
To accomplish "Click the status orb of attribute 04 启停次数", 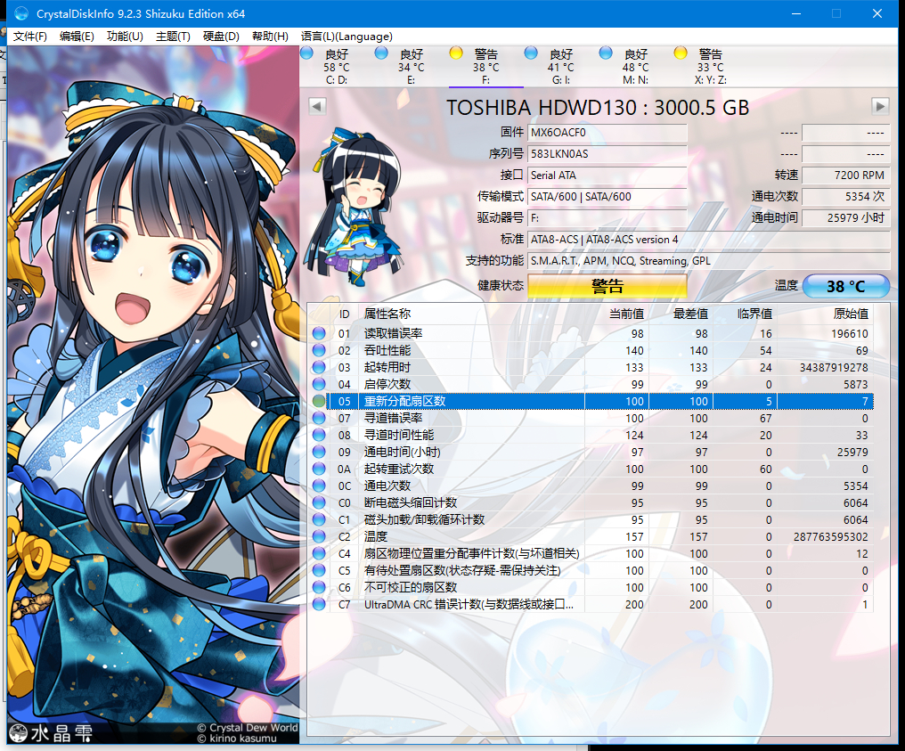I will [319, 384].
